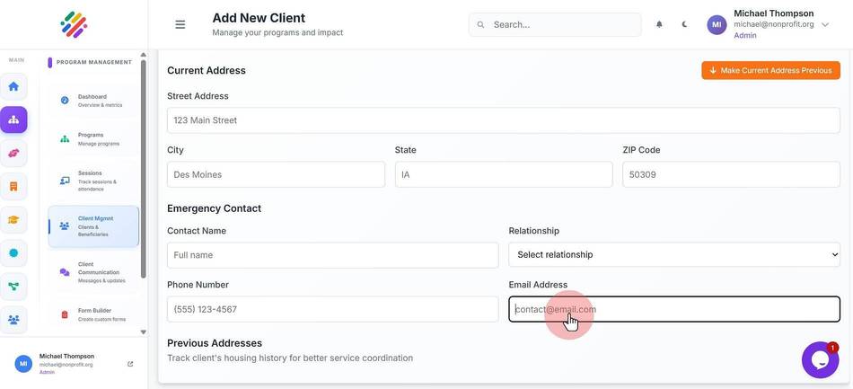The image size is (853, 389).
Task: Click the people group icon in left rail
Action: point(13,319)
